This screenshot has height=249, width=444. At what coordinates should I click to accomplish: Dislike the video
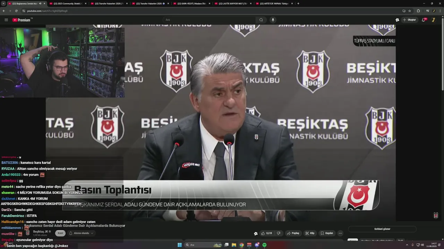[x=278, y=233]
